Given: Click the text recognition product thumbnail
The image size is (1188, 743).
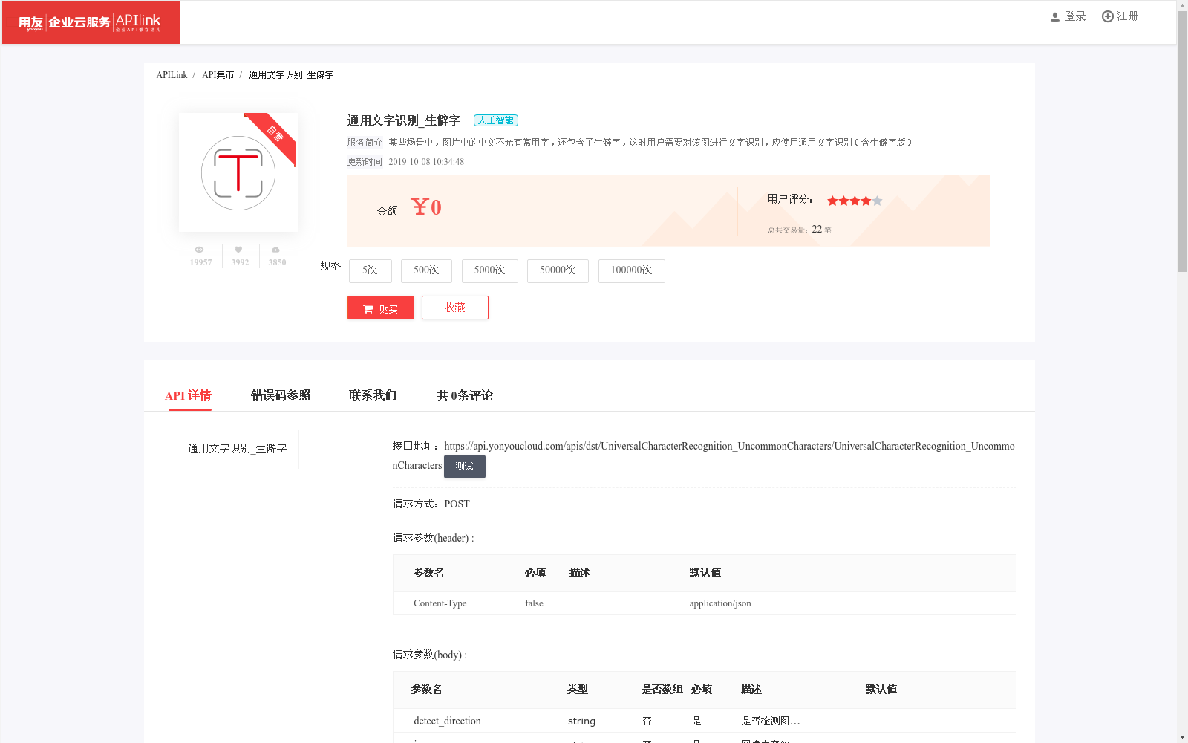Looking at the screenshot, I should click(x=238, y=172).
